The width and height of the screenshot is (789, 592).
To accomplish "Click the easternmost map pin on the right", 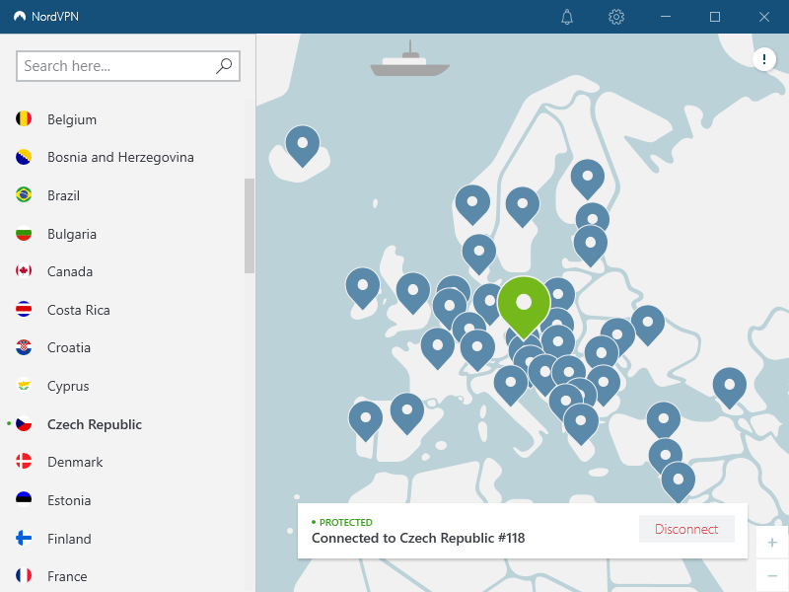I will click(729, 385).
